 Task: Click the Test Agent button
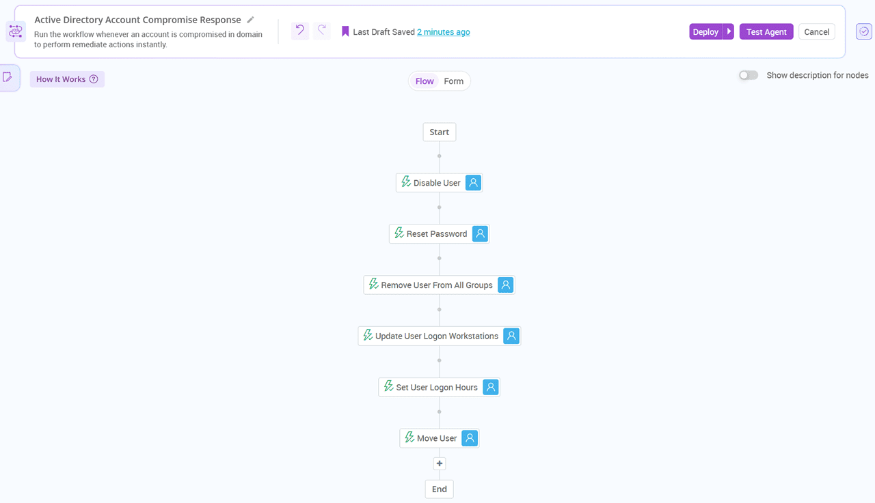[766, 31]
